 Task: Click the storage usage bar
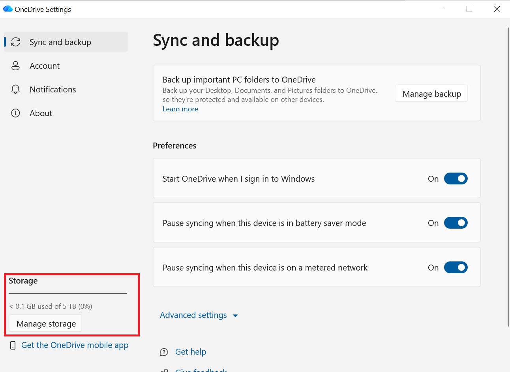(x=68, y=293)
